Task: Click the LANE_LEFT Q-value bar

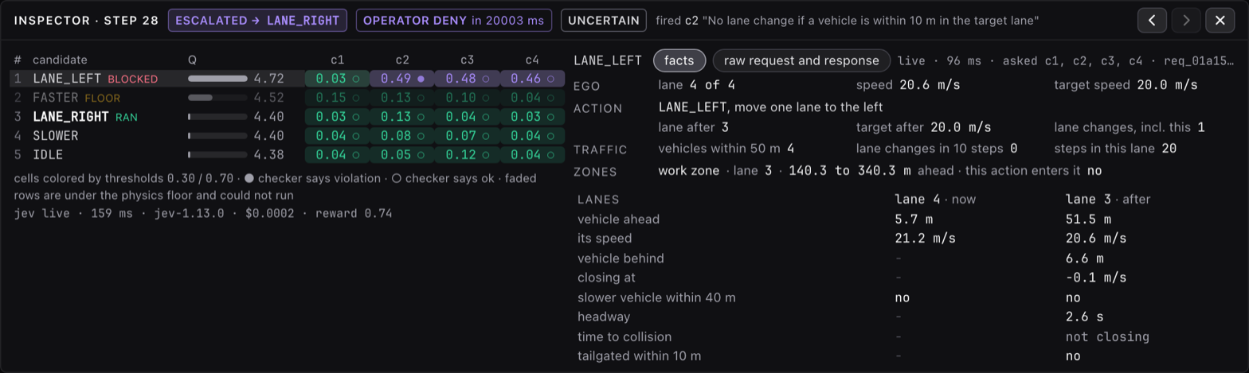Action: 217,79
